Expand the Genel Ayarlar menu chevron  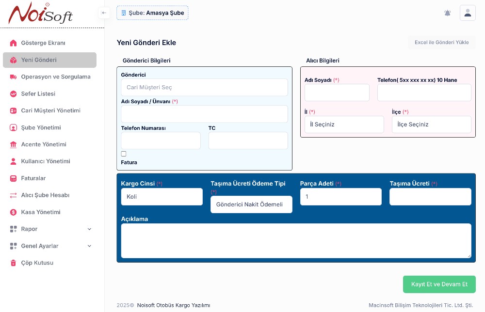(89, 246)
